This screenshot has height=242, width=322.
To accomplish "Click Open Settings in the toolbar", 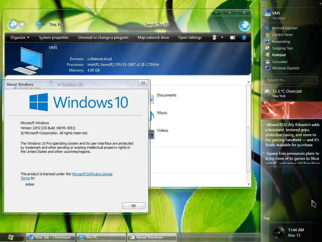I will click(x=190, y=37).
